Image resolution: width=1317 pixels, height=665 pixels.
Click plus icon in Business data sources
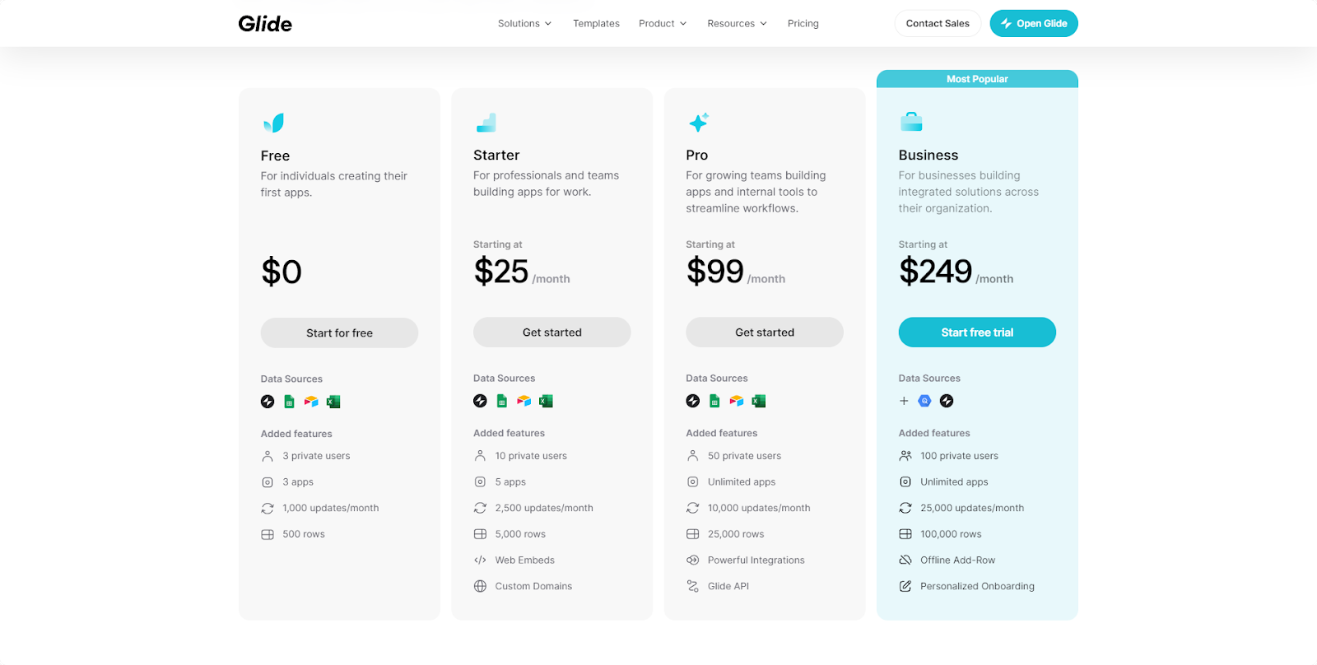point(904,401)
